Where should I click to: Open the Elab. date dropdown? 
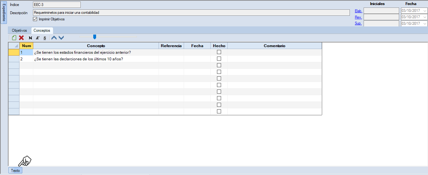click(x=425, y=11)
